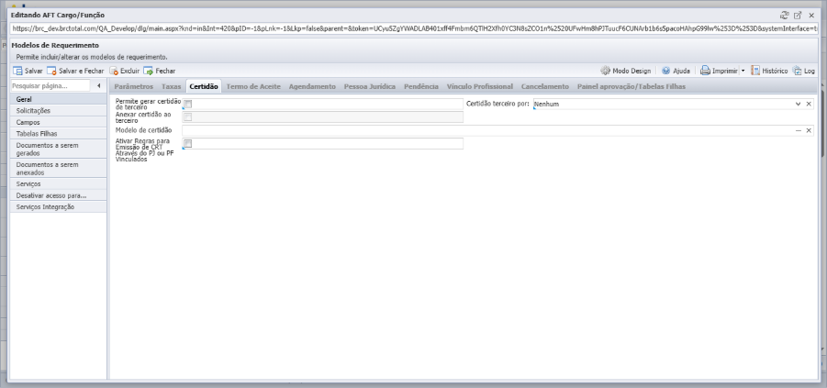Open the Agendamento tab

tap(312, 86)
